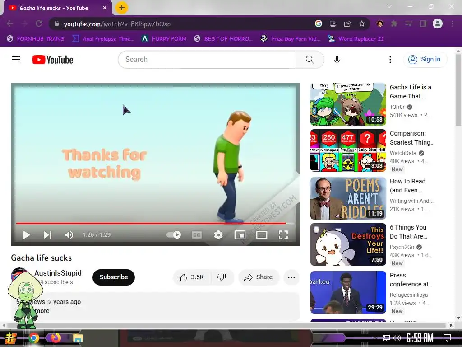The image size is (462, 347).
Task: Open a new browser tab
Action: point(122,8)
